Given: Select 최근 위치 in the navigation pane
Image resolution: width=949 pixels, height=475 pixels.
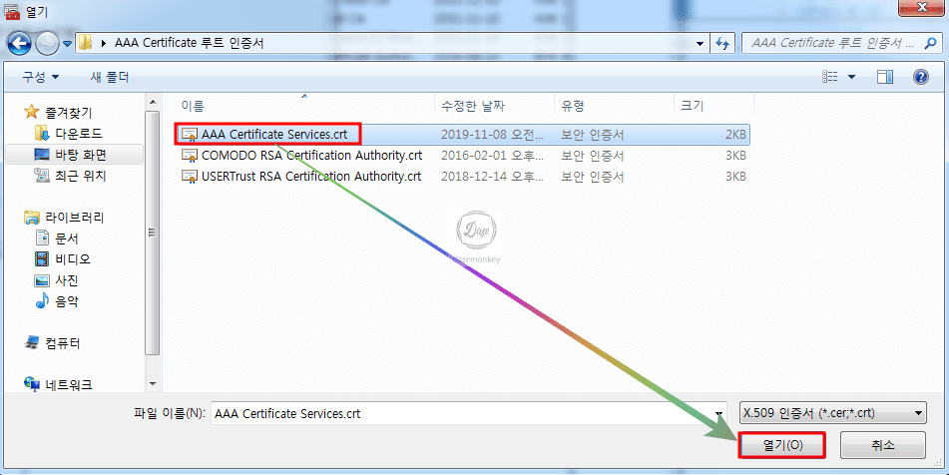Looking at the screenshot, I should pos(81,176).
